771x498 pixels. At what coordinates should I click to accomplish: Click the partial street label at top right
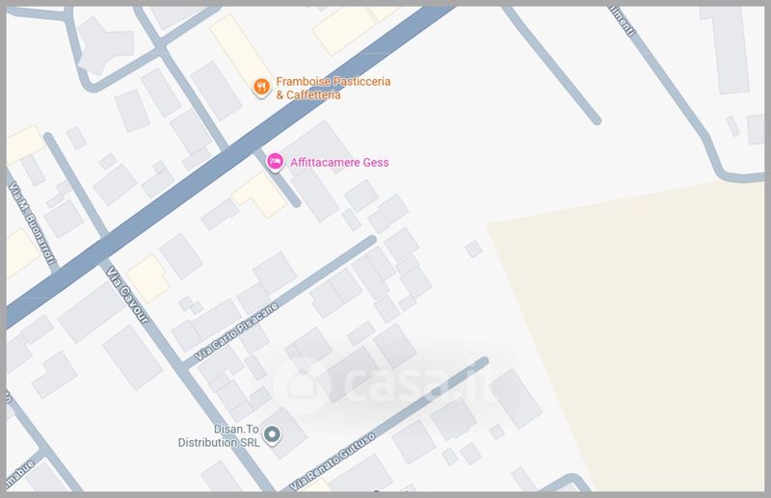[x=623, y=20]
